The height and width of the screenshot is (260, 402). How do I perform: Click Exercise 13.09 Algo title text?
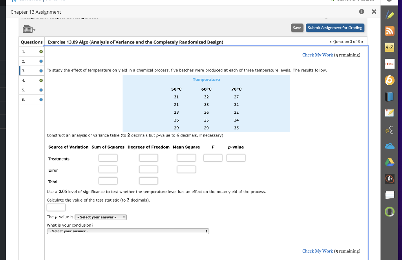coord(135,42)
